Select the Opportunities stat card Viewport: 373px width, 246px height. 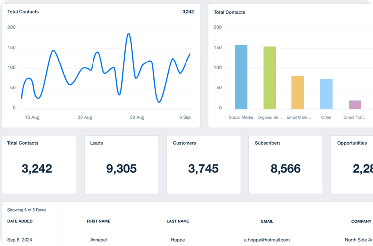(x=352, y=165)
